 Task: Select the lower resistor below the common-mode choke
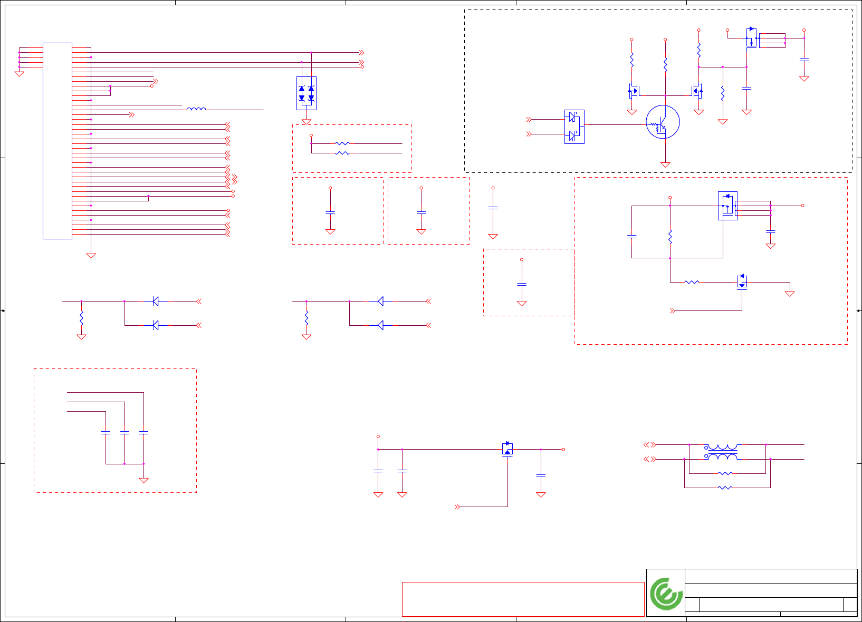725,488
